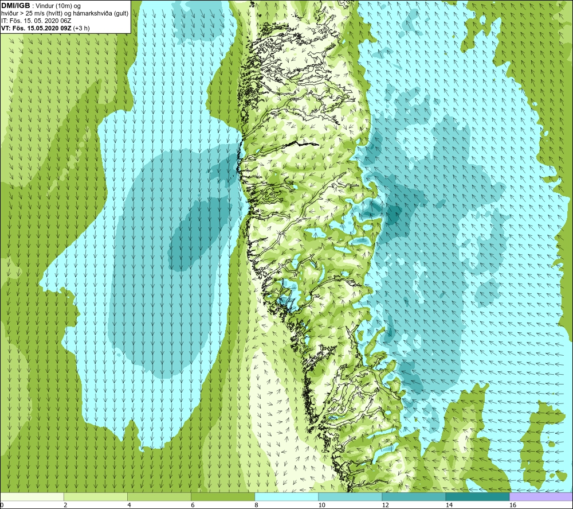This screenshot has width=573, height=509.
Task: Select the light green 2–4 m/s color swatch
Action: [x=96, y=497]
